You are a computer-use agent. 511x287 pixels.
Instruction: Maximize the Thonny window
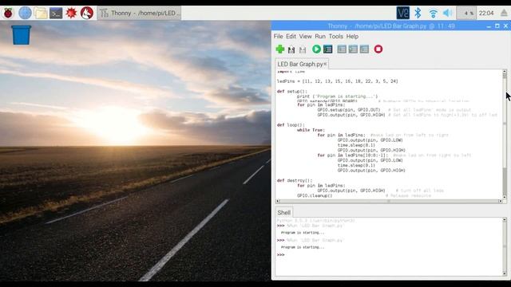click(x=497, y=26)
